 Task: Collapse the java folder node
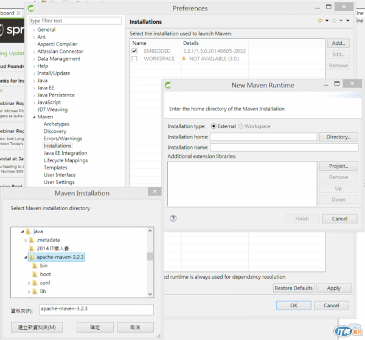(23, 231)
